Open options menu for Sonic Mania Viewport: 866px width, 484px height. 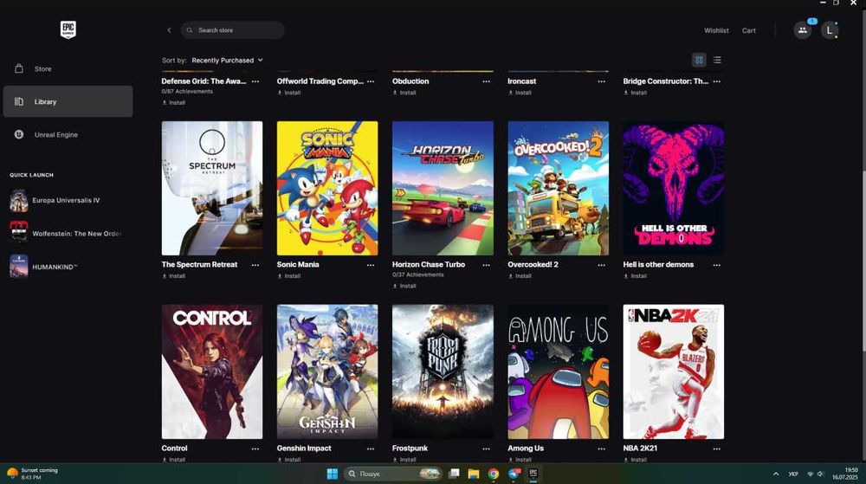(x=371, y=266)
